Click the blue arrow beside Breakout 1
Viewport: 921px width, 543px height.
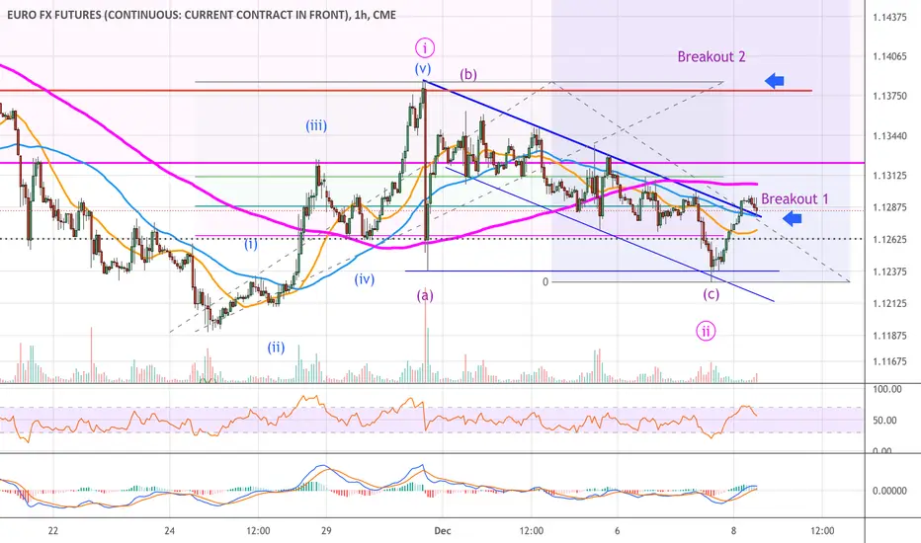[793, 219]
